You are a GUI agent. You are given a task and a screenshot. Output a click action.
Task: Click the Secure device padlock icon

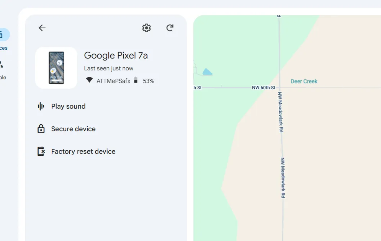tap(41, 129)
